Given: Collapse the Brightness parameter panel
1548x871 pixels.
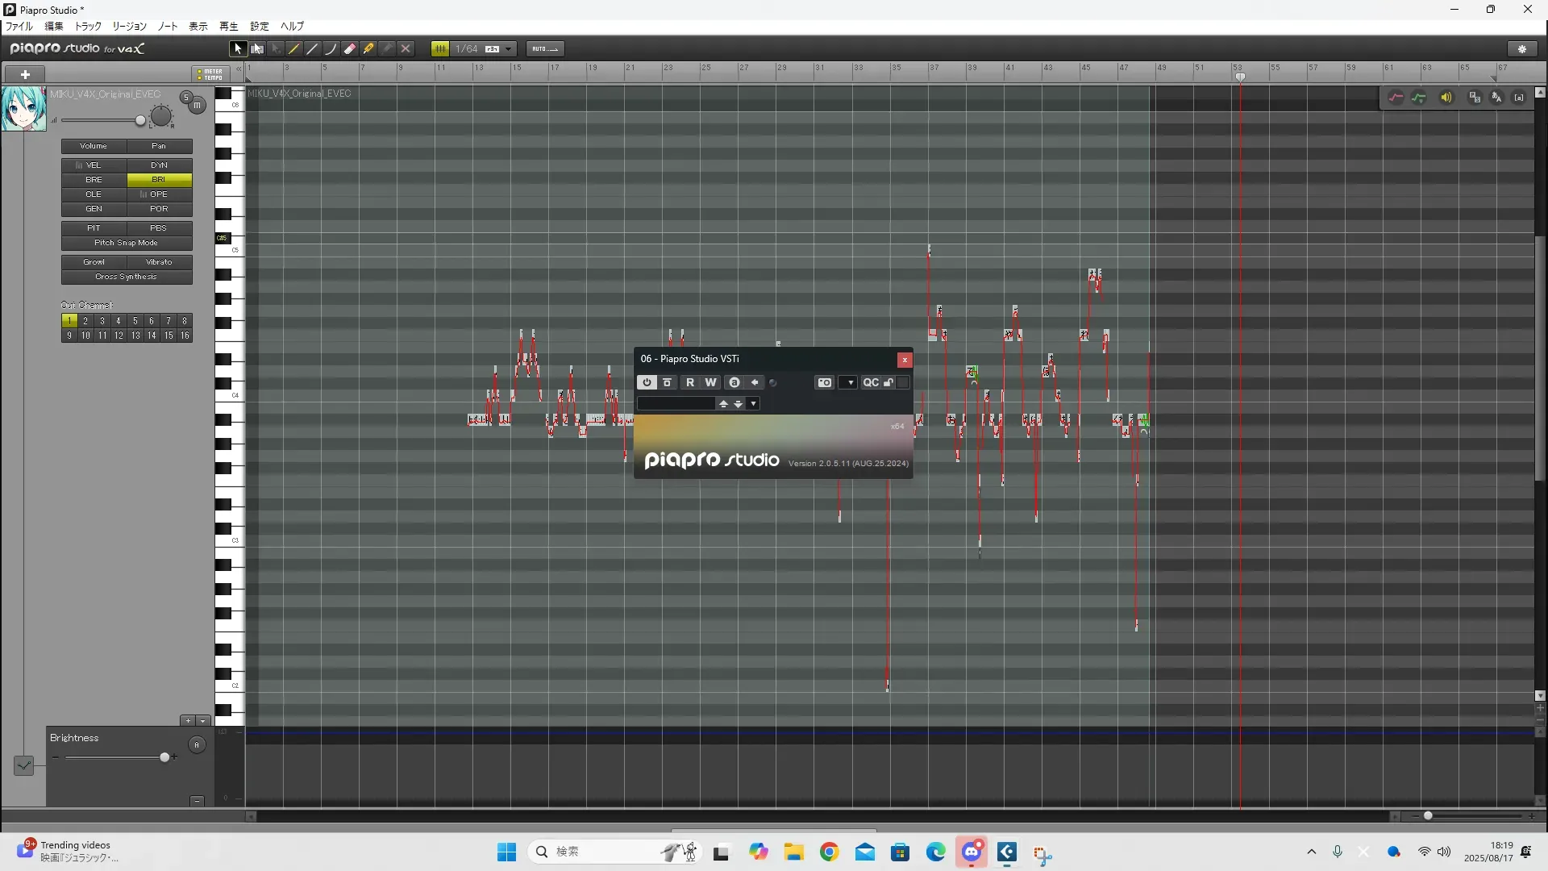Looking at the screenshot, I should click(x=197, y=801).
